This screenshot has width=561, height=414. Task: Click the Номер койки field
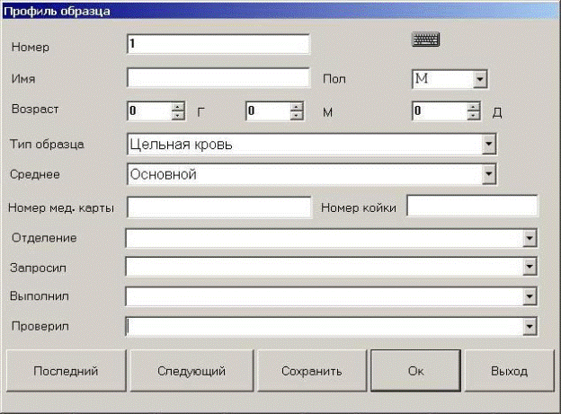[x=472, y=206]
